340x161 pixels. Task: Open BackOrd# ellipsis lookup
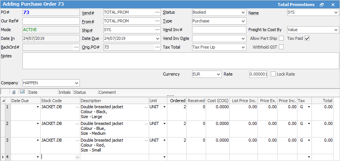(77, 47)
